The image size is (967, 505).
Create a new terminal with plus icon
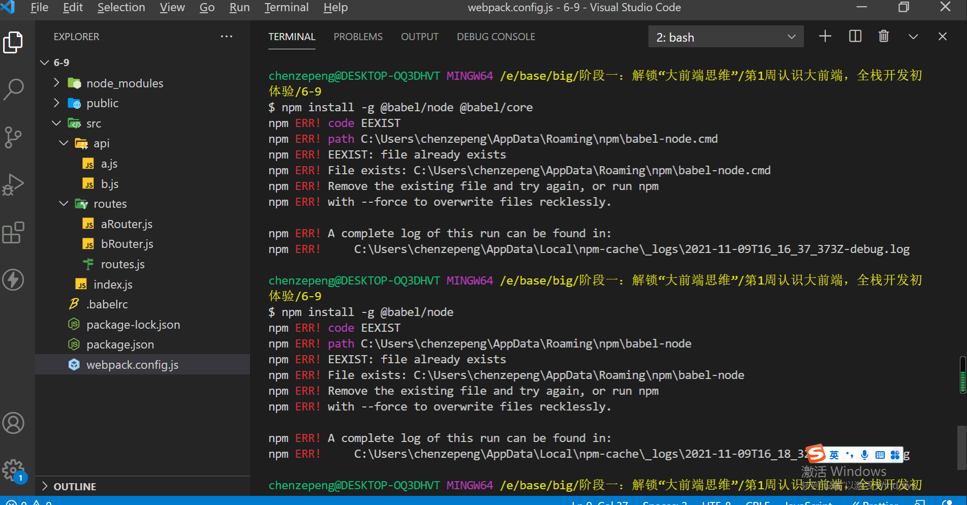tap(825, 37)
